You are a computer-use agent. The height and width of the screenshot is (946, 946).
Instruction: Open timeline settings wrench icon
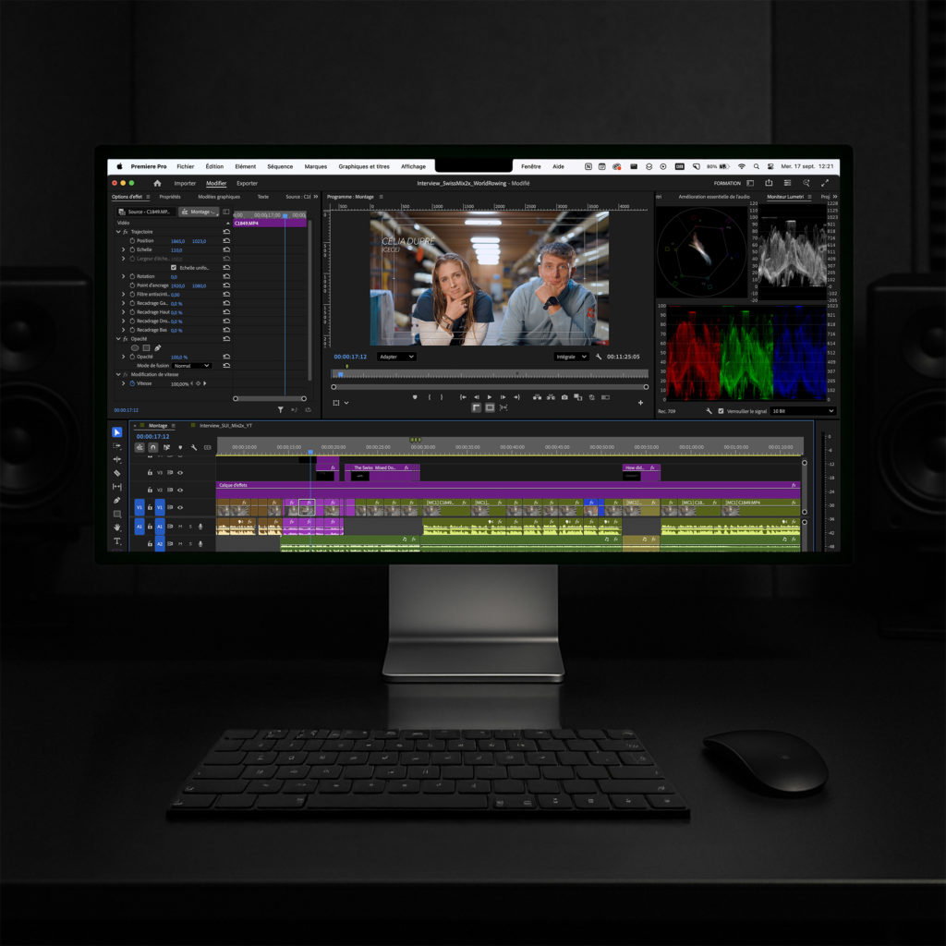click(x=194, y=447)
